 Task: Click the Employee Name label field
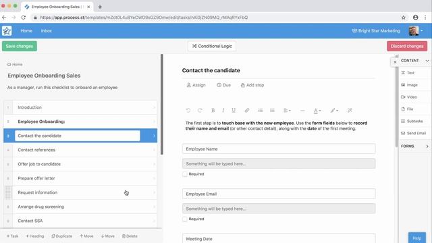pyautogui.click(x=279, y=148)
